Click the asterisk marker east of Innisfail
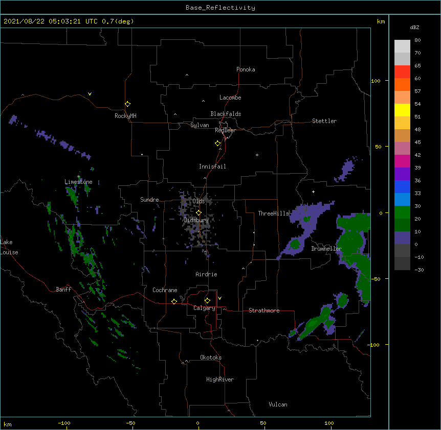The image size is (441, 430). [257, 155]
